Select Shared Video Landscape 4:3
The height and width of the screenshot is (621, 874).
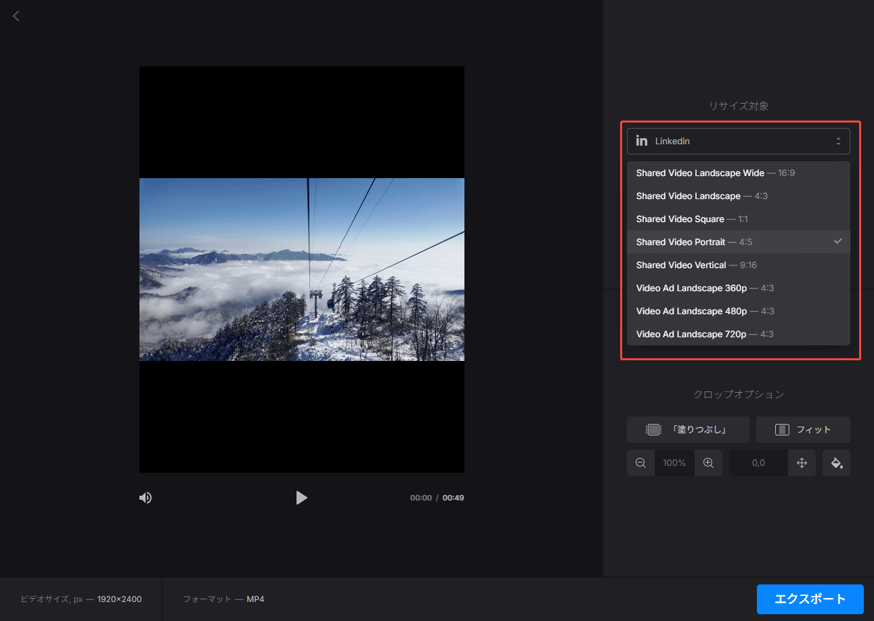click(701, 196)
